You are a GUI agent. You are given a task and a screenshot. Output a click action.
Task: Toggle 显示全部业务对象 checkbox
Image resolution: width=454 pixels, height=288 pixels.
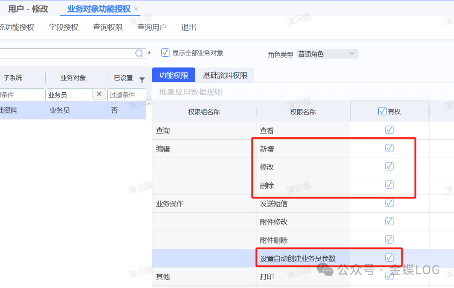166,53
